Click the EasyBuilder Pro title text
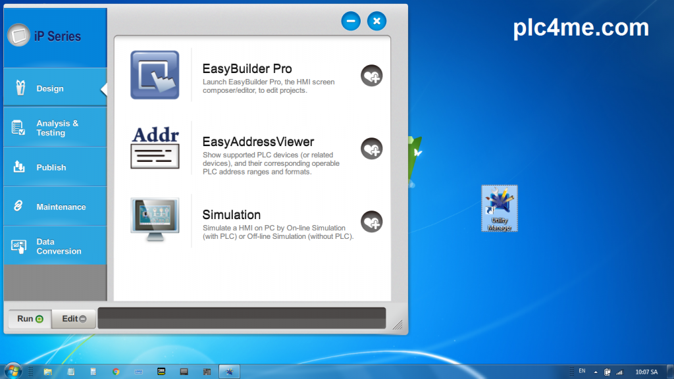674x379 pixels. point(247,69)
